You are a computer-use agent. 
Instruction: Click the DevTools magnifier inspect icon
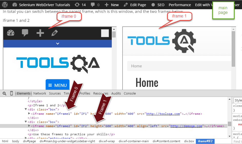(4, 93)
